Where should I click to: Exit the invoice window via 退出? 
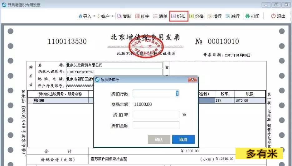(278, 16)
